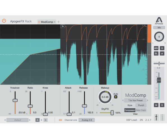Click the Threshold slider handle

pos(15,100)
